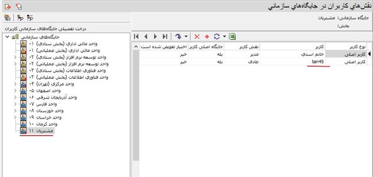Open dropdown next to curved arrow icon

[186, 36]
